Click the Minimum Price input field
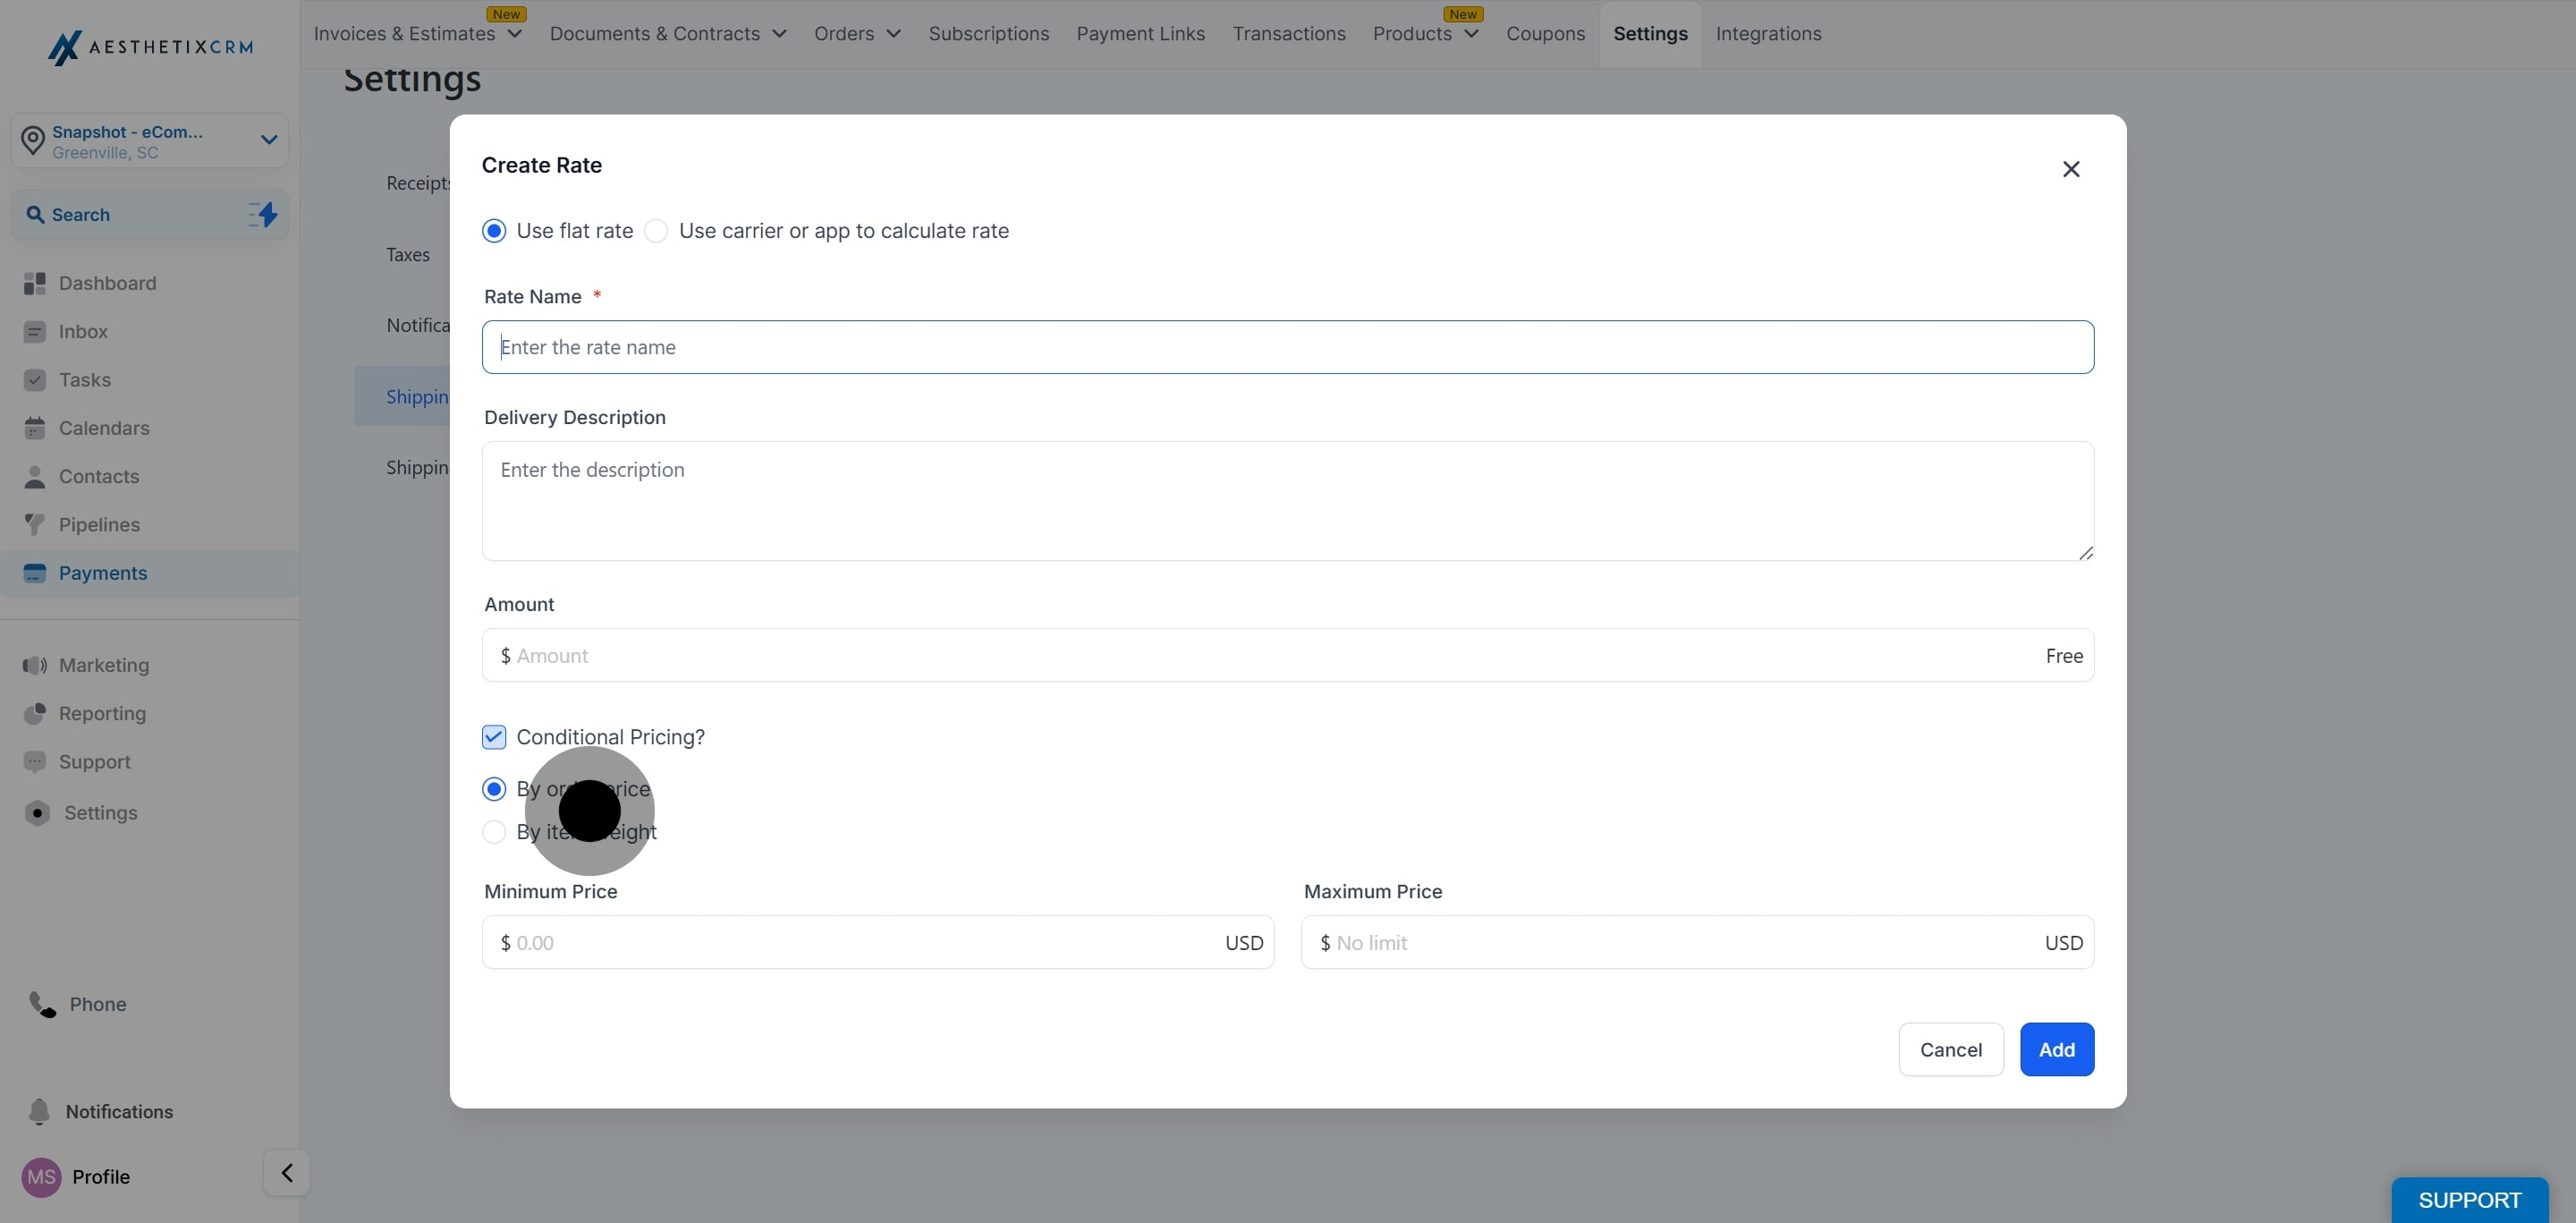This screenshot has height=1223, width=2576. [860, 942]
